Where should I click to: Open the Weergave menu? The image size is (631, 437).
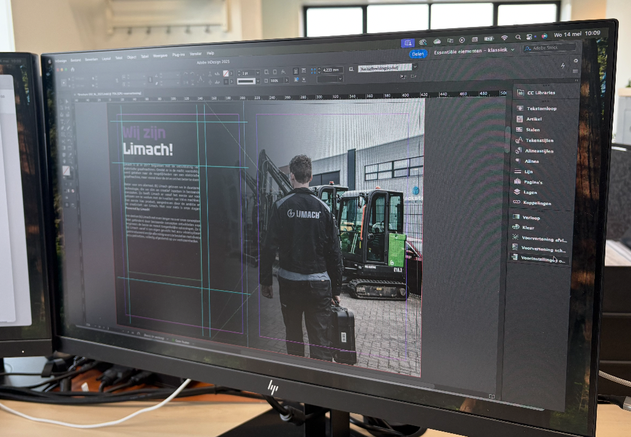160,56
